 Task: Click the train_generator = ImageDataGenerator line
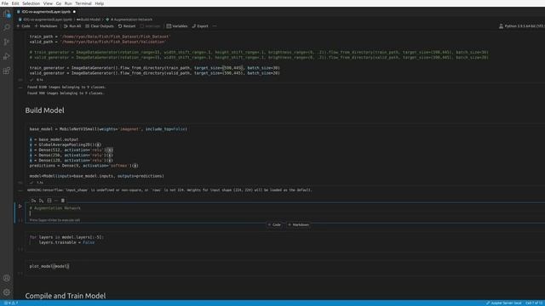(x=154, y=68)
